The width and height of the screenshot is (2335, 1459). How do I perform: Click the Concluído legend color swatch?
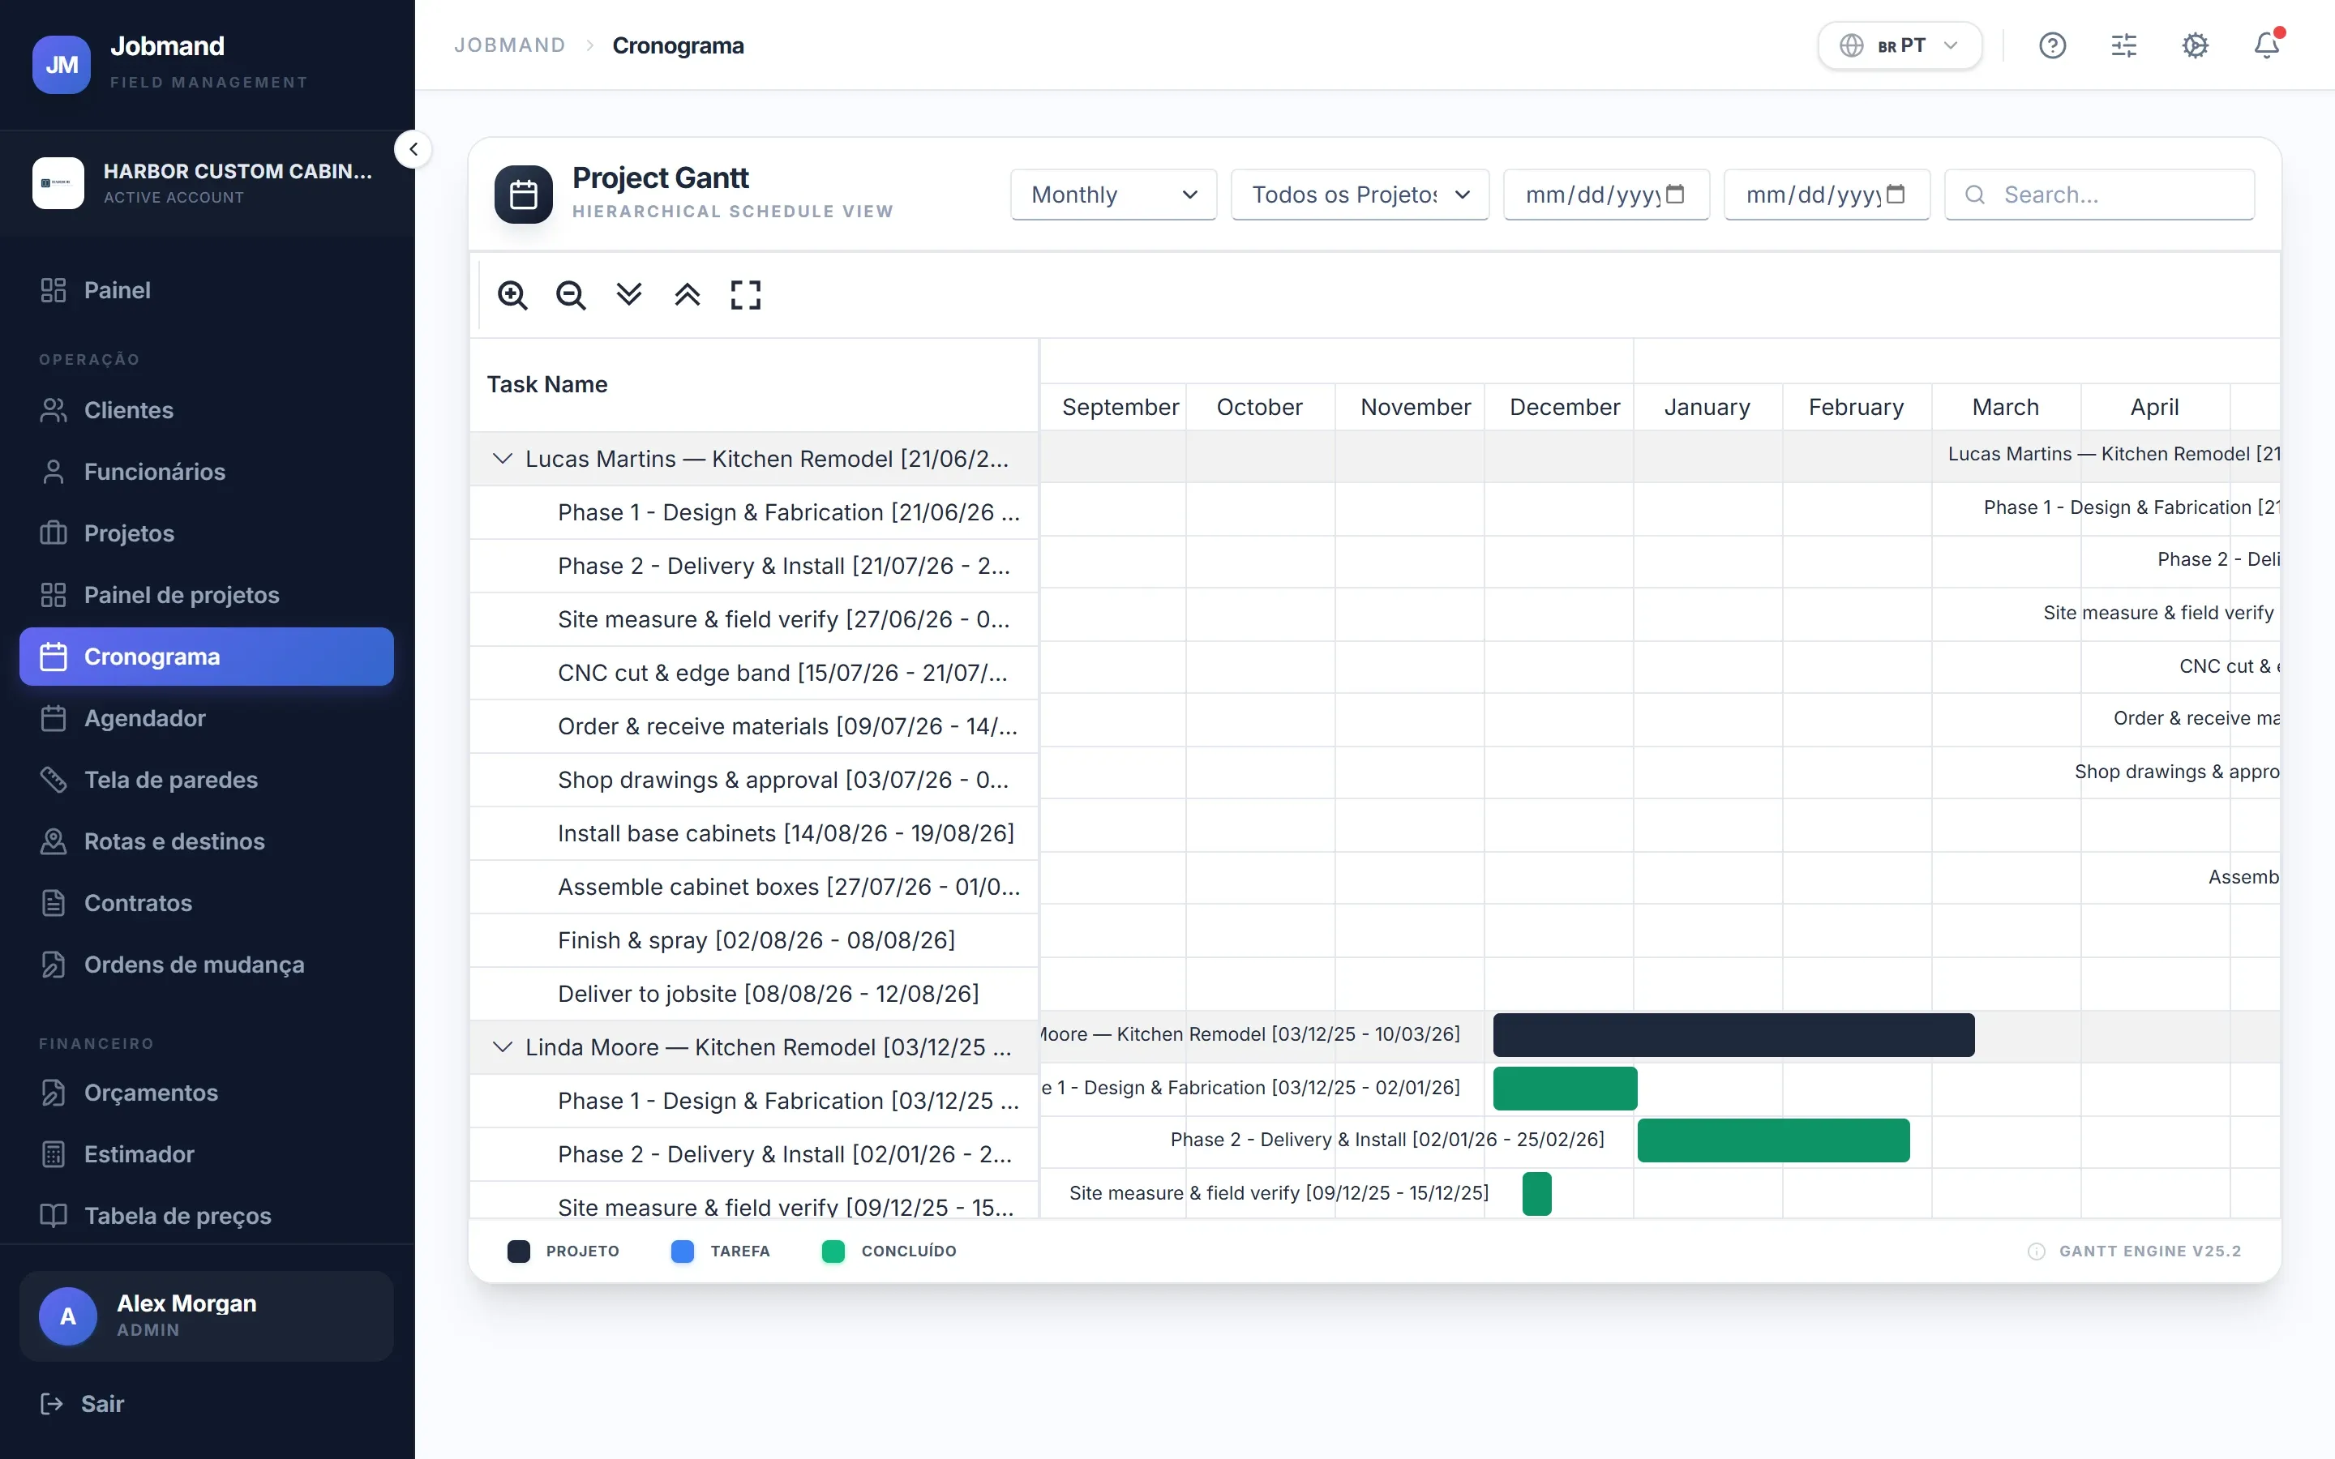pyautogui.click(x=833, y=1251)
